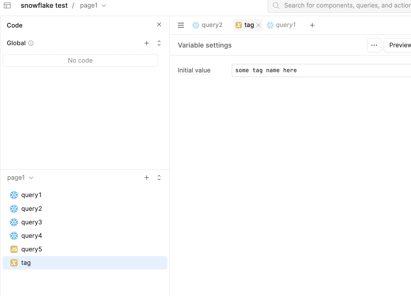Open the three-dot options menu

(x=374, y=45)
